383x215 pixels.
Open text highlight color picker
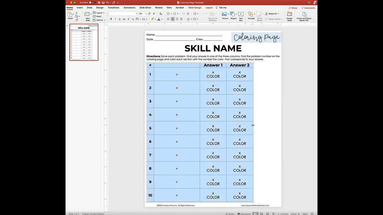point(153,19)
